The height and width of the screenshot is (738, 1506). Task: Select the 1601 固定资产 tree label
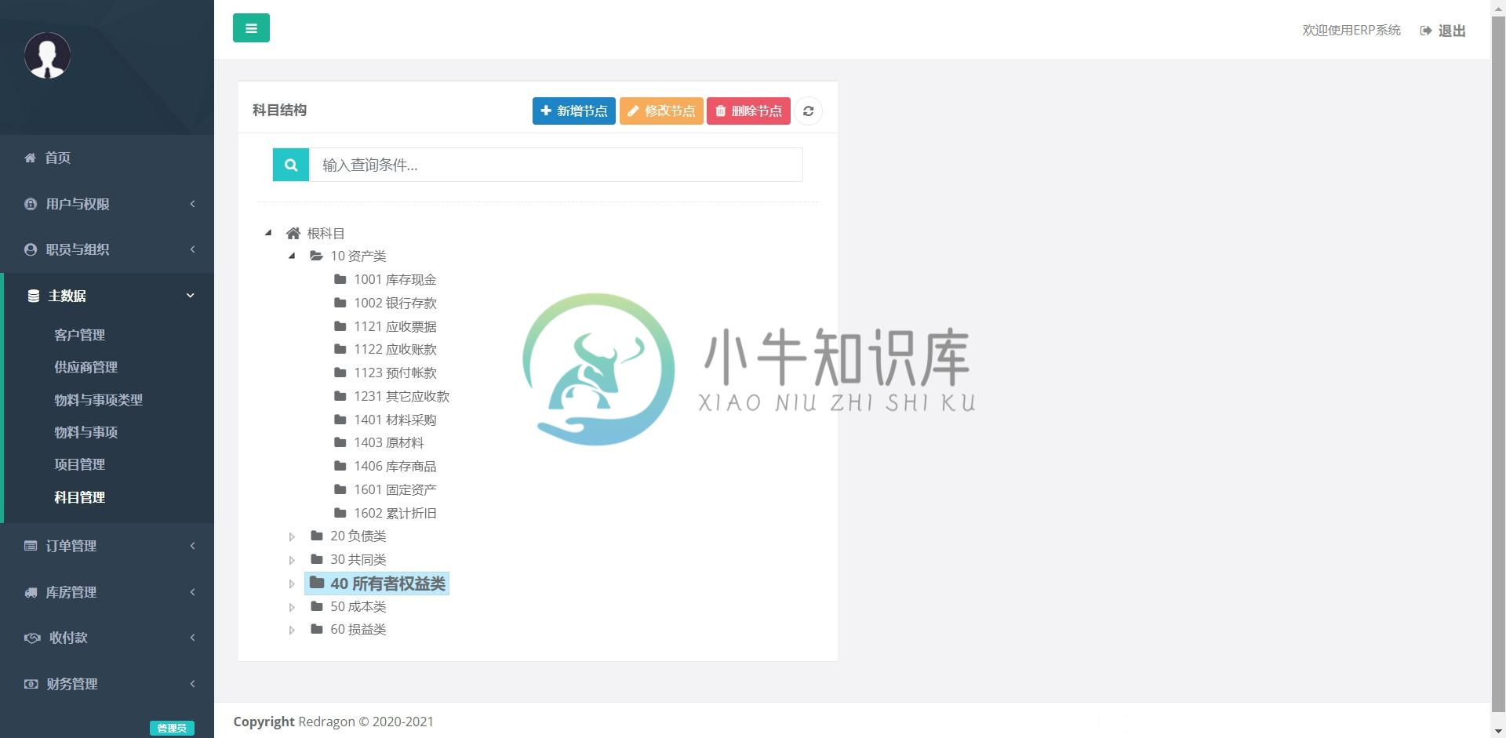click(x=395, y=489)
